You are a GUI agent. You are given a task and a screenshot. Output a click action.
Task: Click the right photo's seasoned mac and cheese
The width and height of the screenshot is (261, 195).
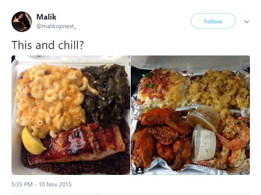pyautogui.click(x=220, y=90)
